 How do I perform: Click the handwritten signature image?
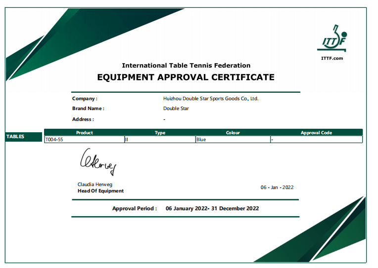pyautogui.click(x=98, y=162)
